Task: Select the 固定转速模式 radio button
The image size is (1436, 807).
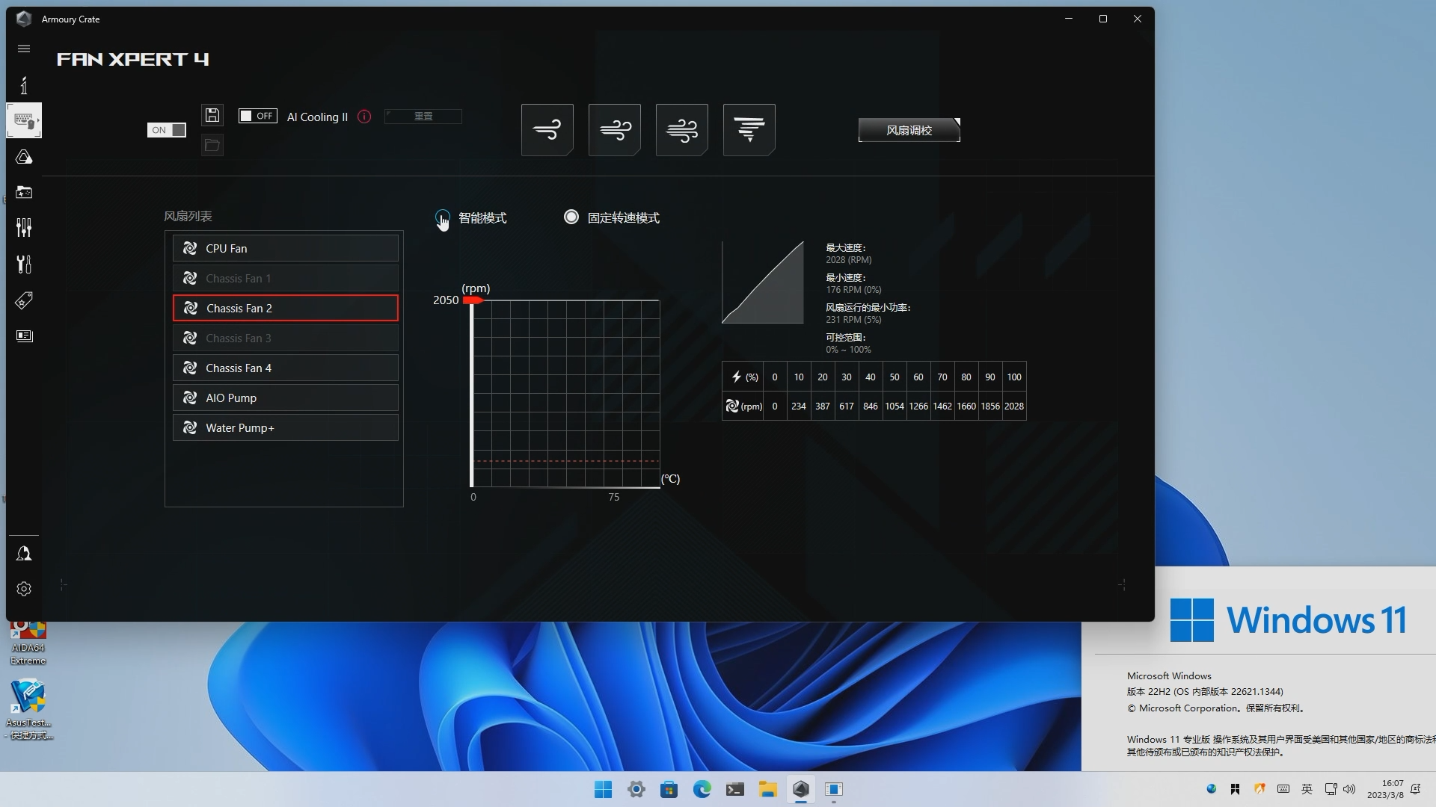Action: point(571,217)
